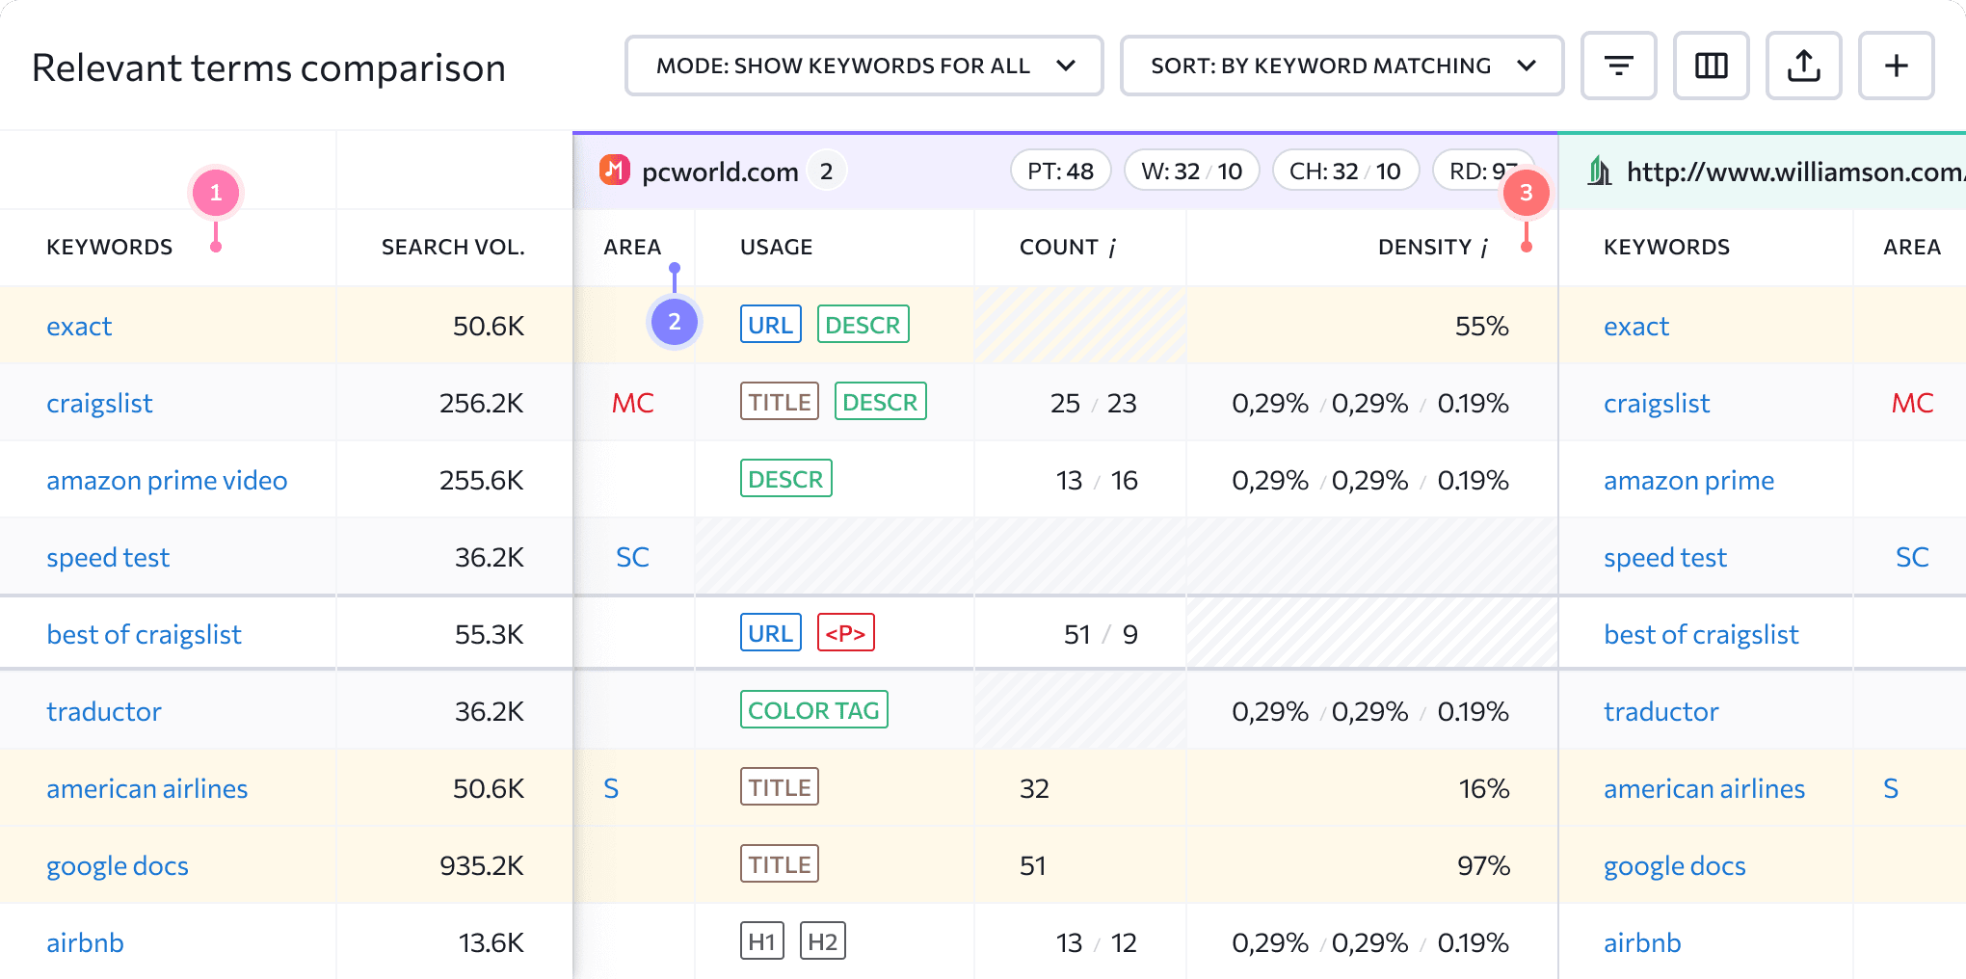Image resolution: width=1966 pixels, height=979 pixels.
Task: Click the USAGE column header
Action: coord(776,247)
